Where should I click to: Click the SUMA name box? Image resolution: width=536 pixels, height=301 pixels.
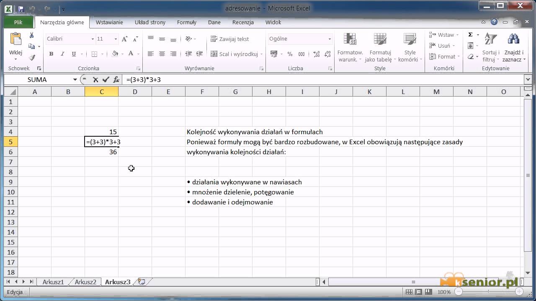point(37,79)
